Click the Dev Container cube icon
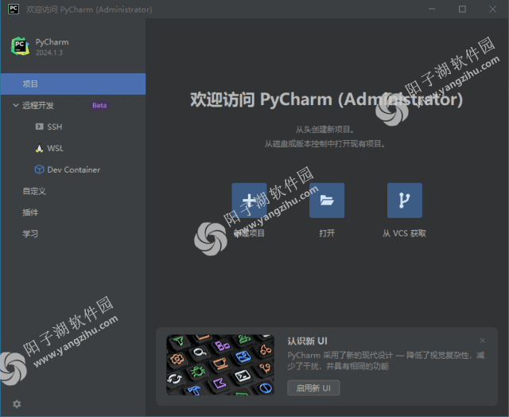Screen dimensions: 509x417 point(39,170)
